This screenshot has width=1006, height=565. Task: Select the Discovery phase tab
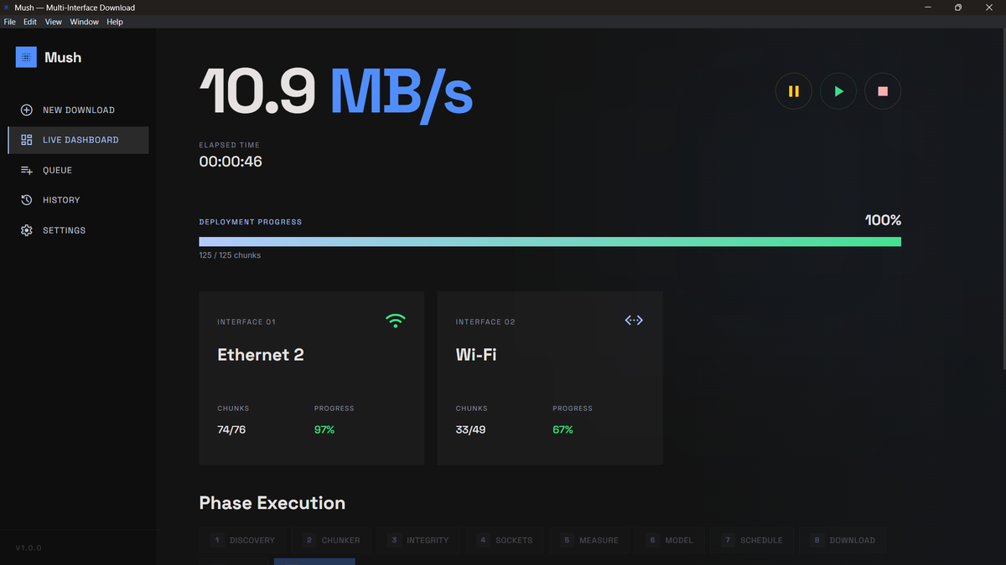[243, 540]
